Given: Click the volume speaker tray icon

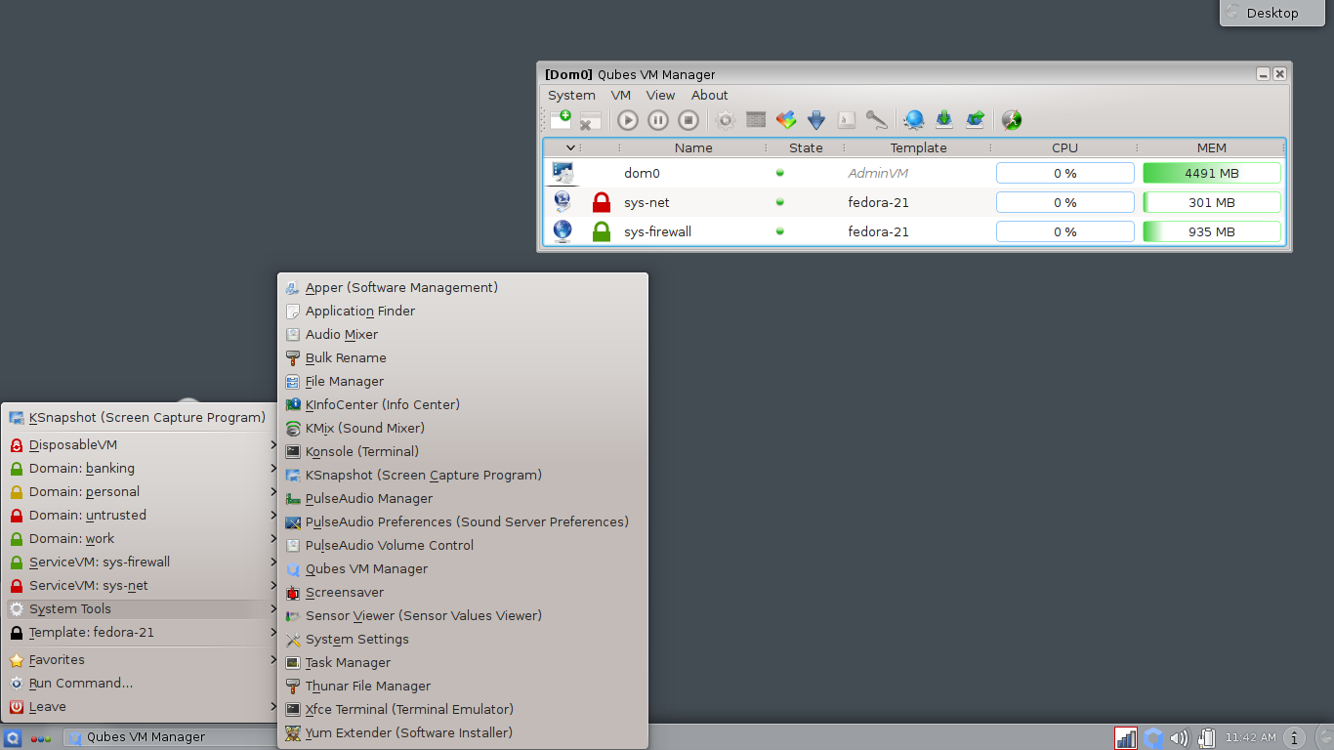Looking at the screenshot, I should 1179,737.
